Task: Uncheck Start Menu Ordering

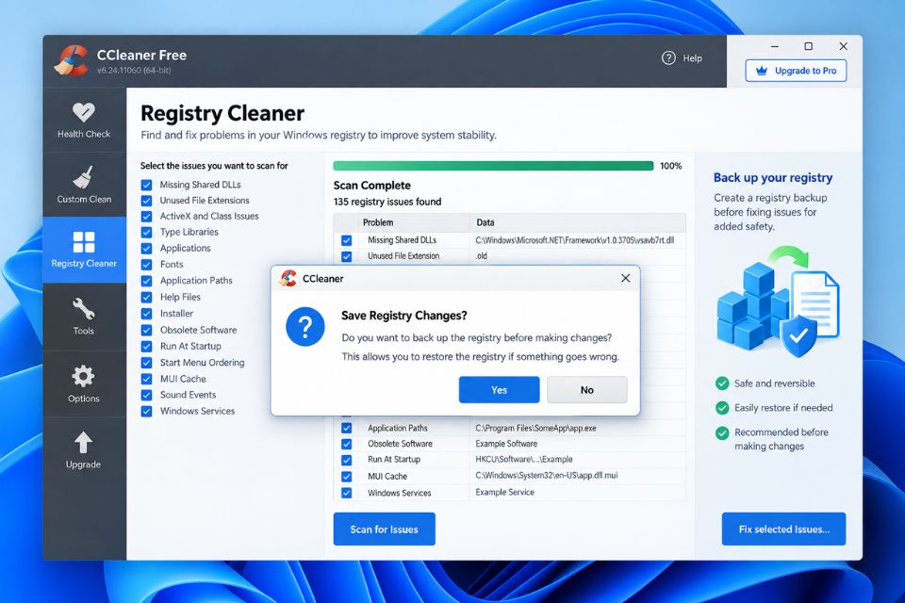Action: tap(147, 363)
